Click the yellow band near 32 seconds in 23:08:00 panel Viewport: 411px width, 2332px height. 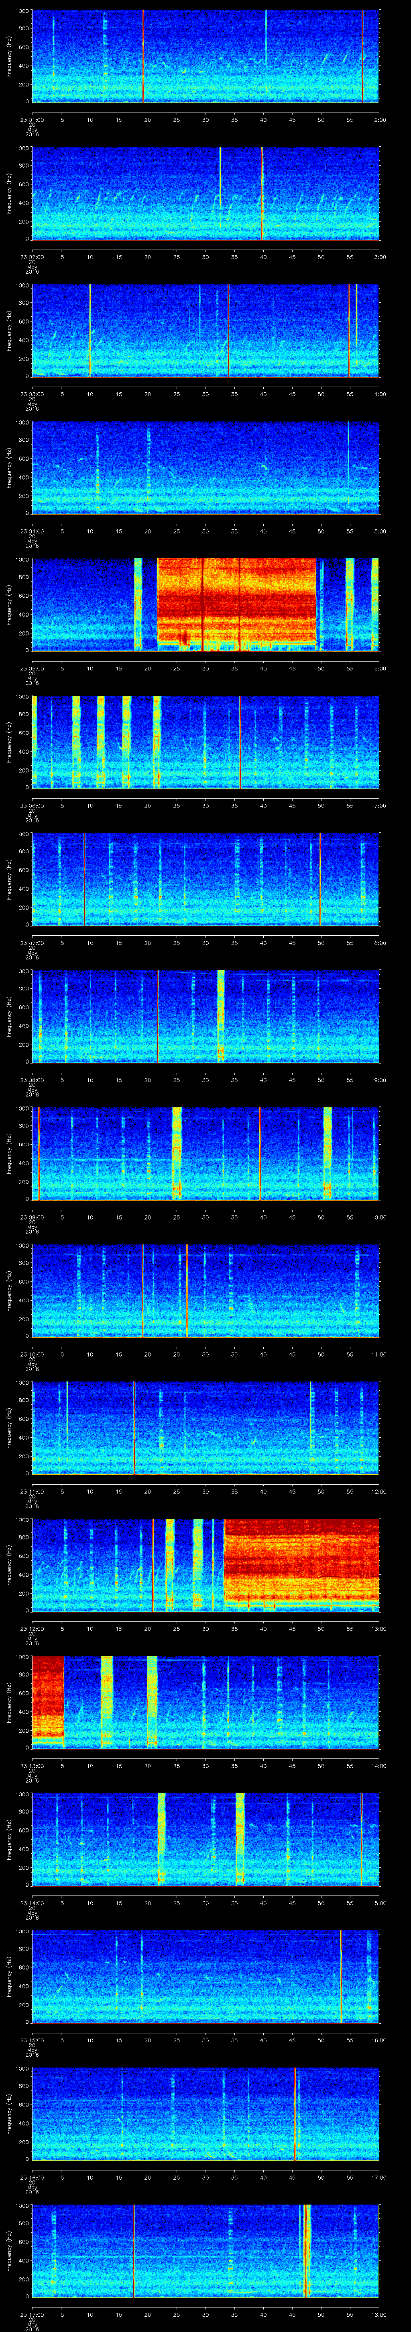click(x=220, y=1016)
